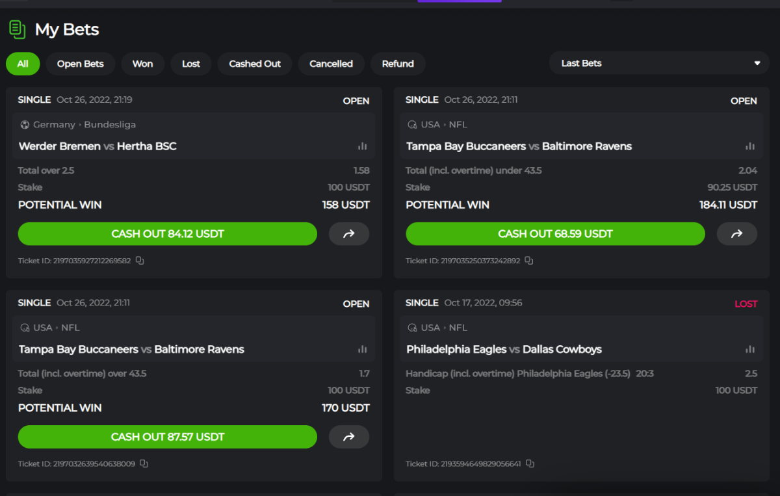Cash out 68.59 USDT
This screenshot has width=780, height=496.
(x=555, y=234)
